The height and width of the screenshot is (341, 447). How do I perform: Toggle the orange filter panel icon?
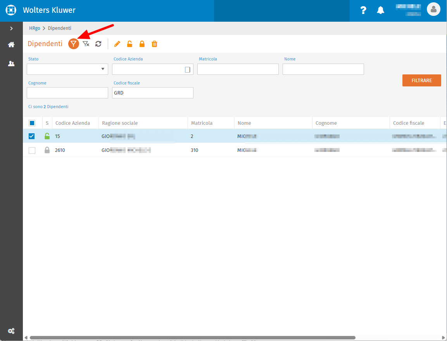click(x=74, y=44)
